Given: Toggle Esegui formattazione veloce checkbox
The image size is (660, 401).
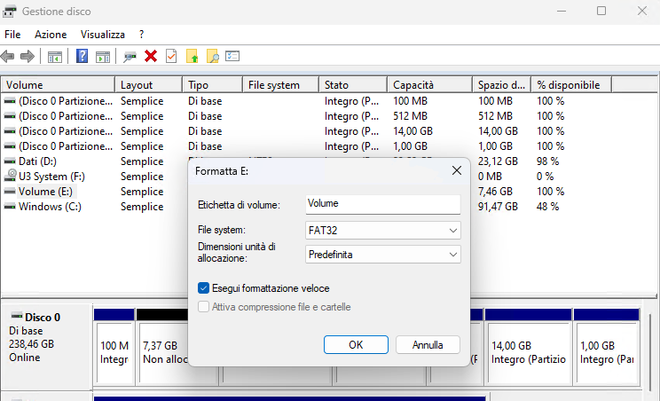Looking at the screenshot, I should (x=203, y=288).
